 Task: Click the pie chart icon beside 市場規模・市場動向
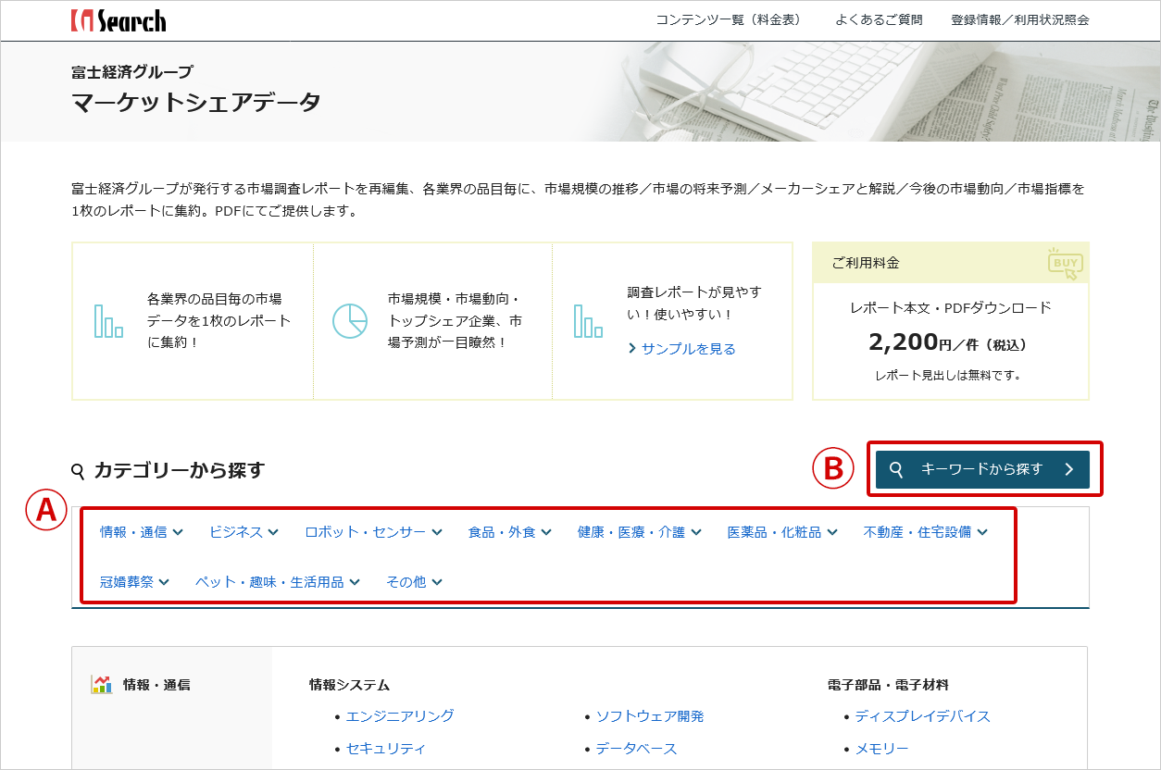(349, 321)
